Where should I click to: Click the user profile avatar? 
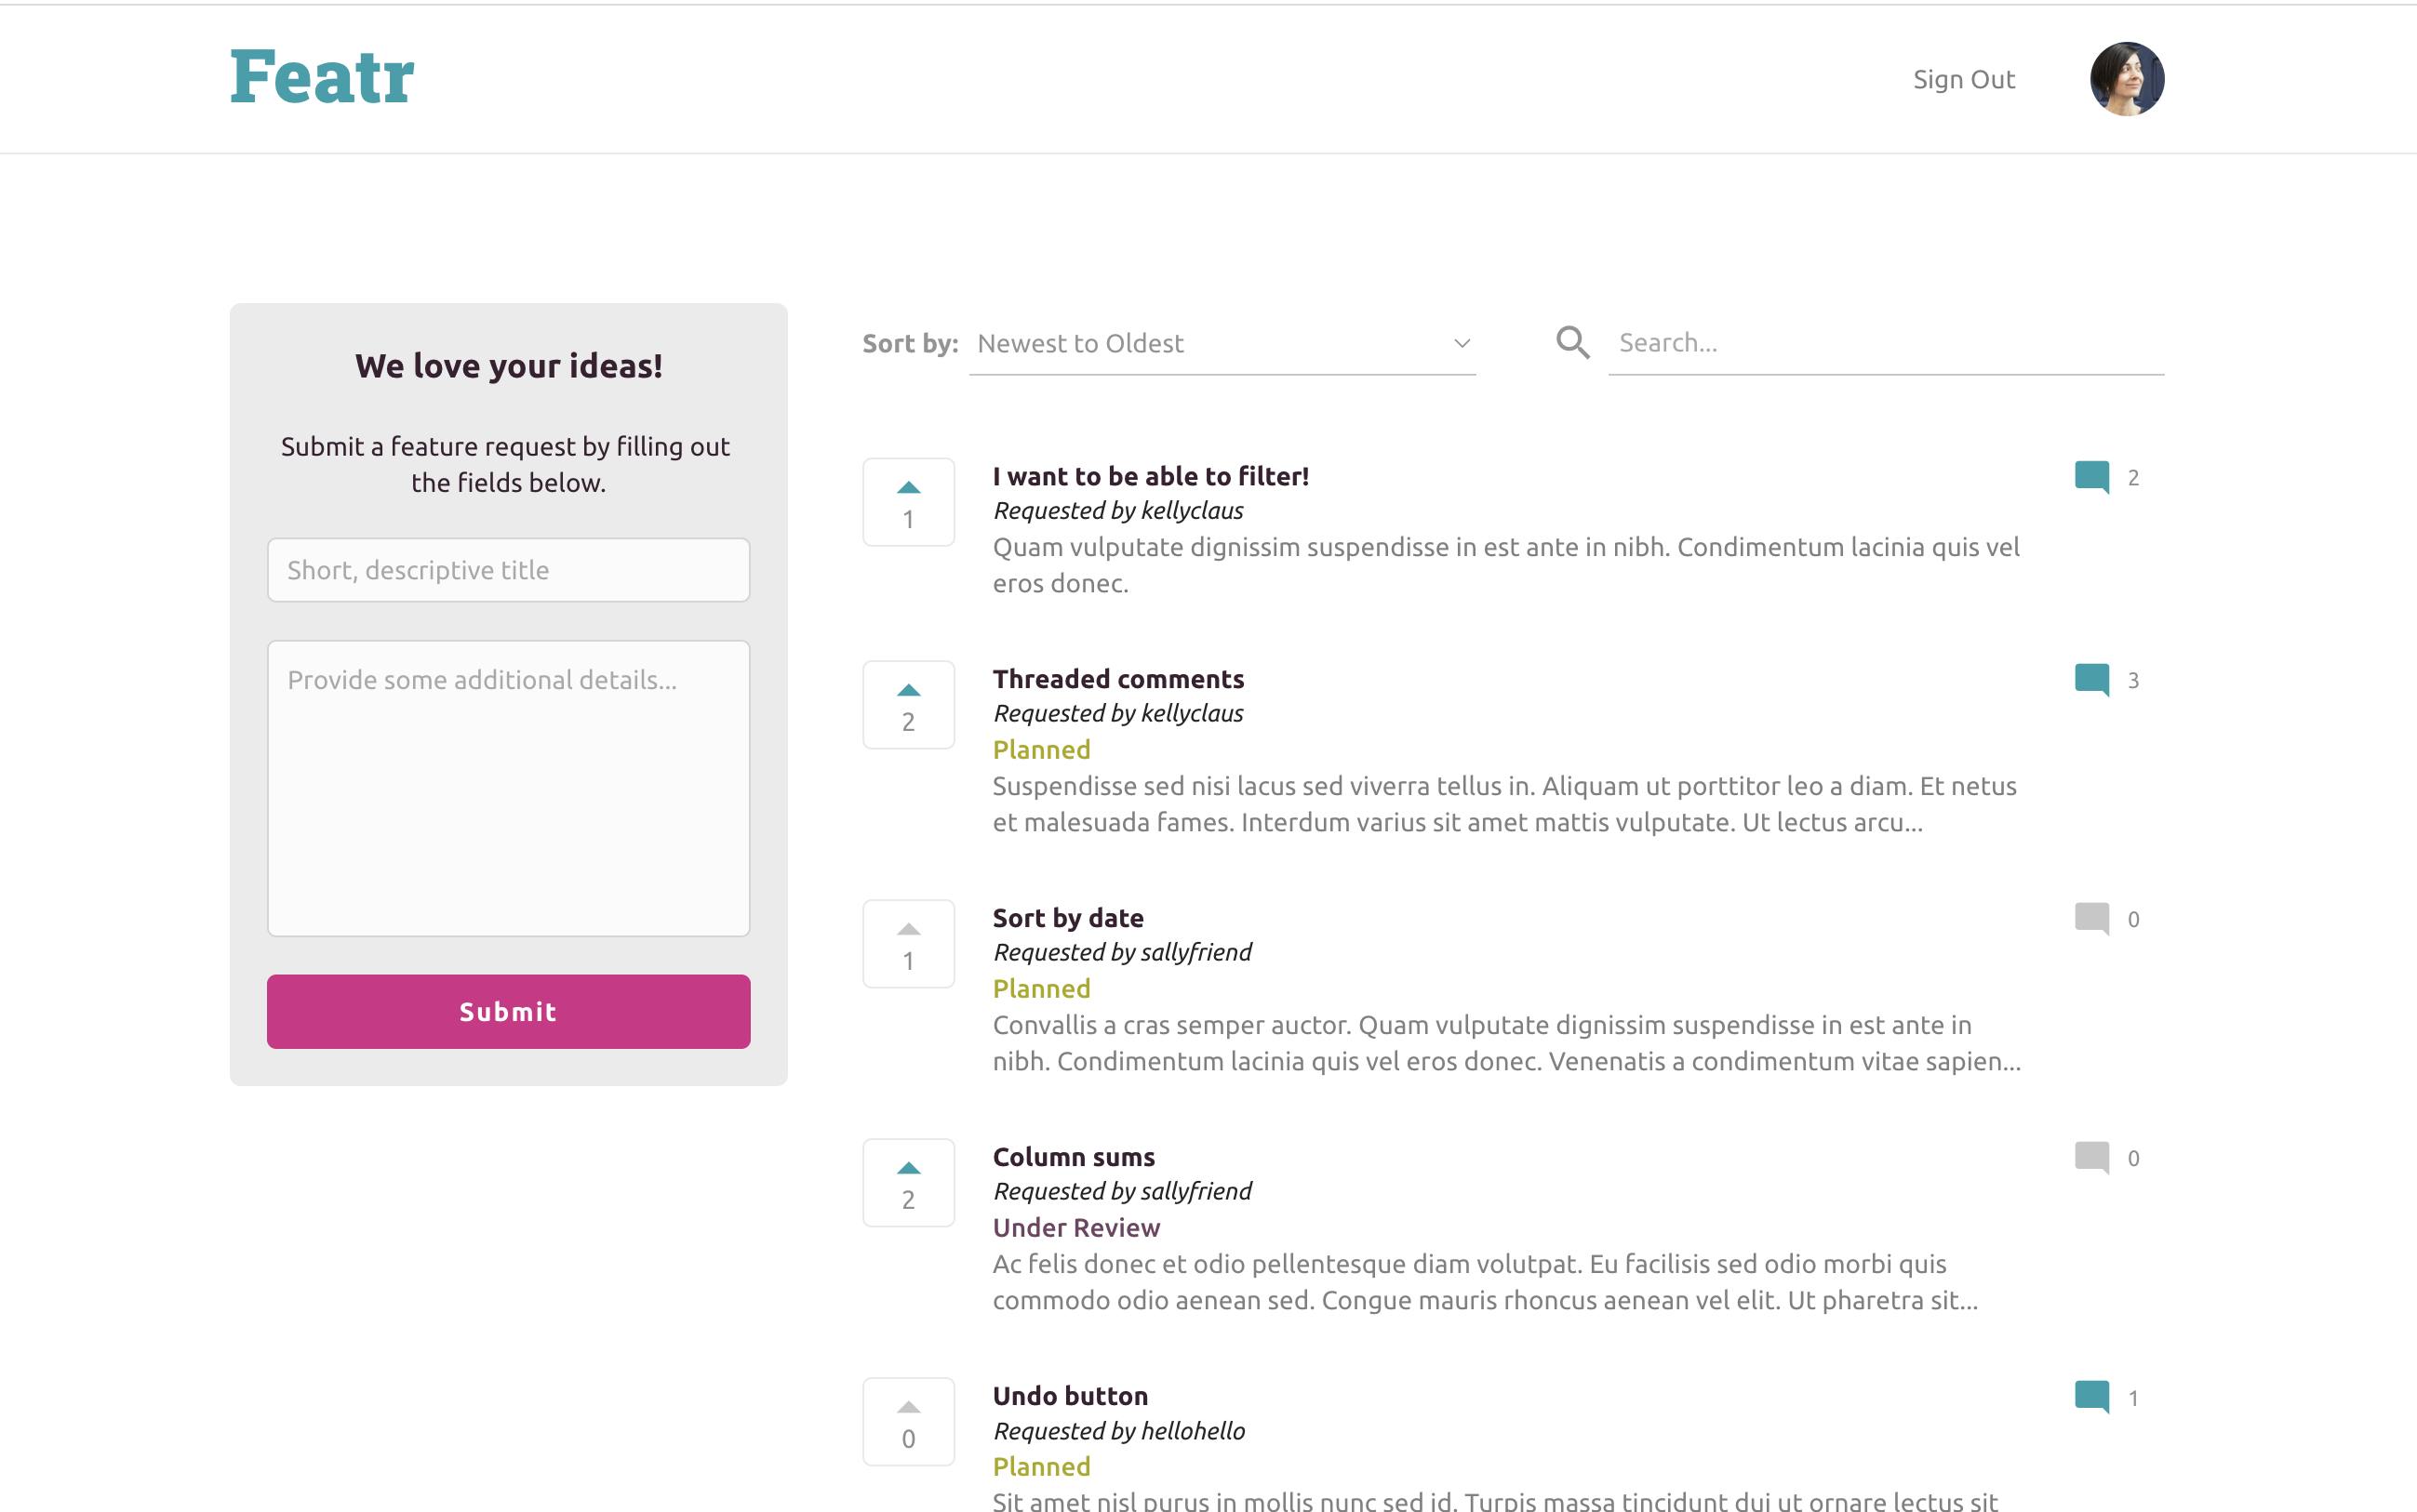(2127, 79)
